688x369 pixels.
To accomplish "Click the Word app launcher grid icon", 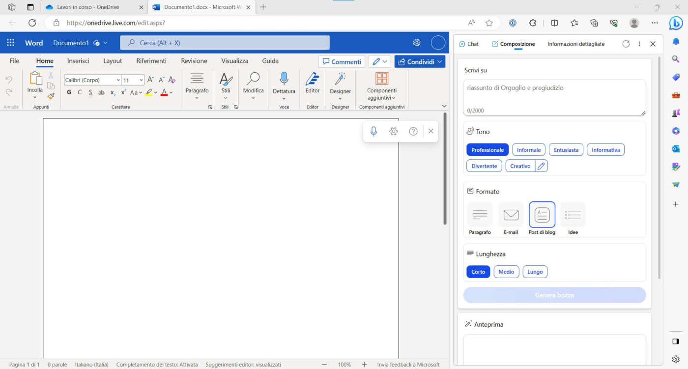I will [x=11, y=43].
